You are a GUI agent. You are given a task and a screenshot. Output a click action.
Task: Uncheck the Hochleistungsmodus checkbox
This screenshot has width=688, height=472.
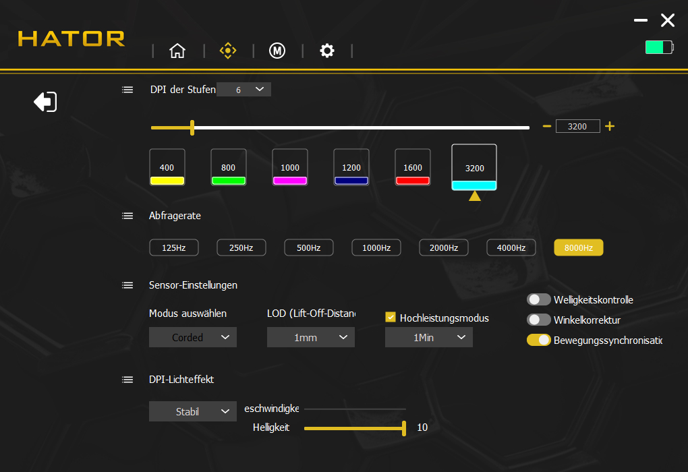click(x=391, y=317)
